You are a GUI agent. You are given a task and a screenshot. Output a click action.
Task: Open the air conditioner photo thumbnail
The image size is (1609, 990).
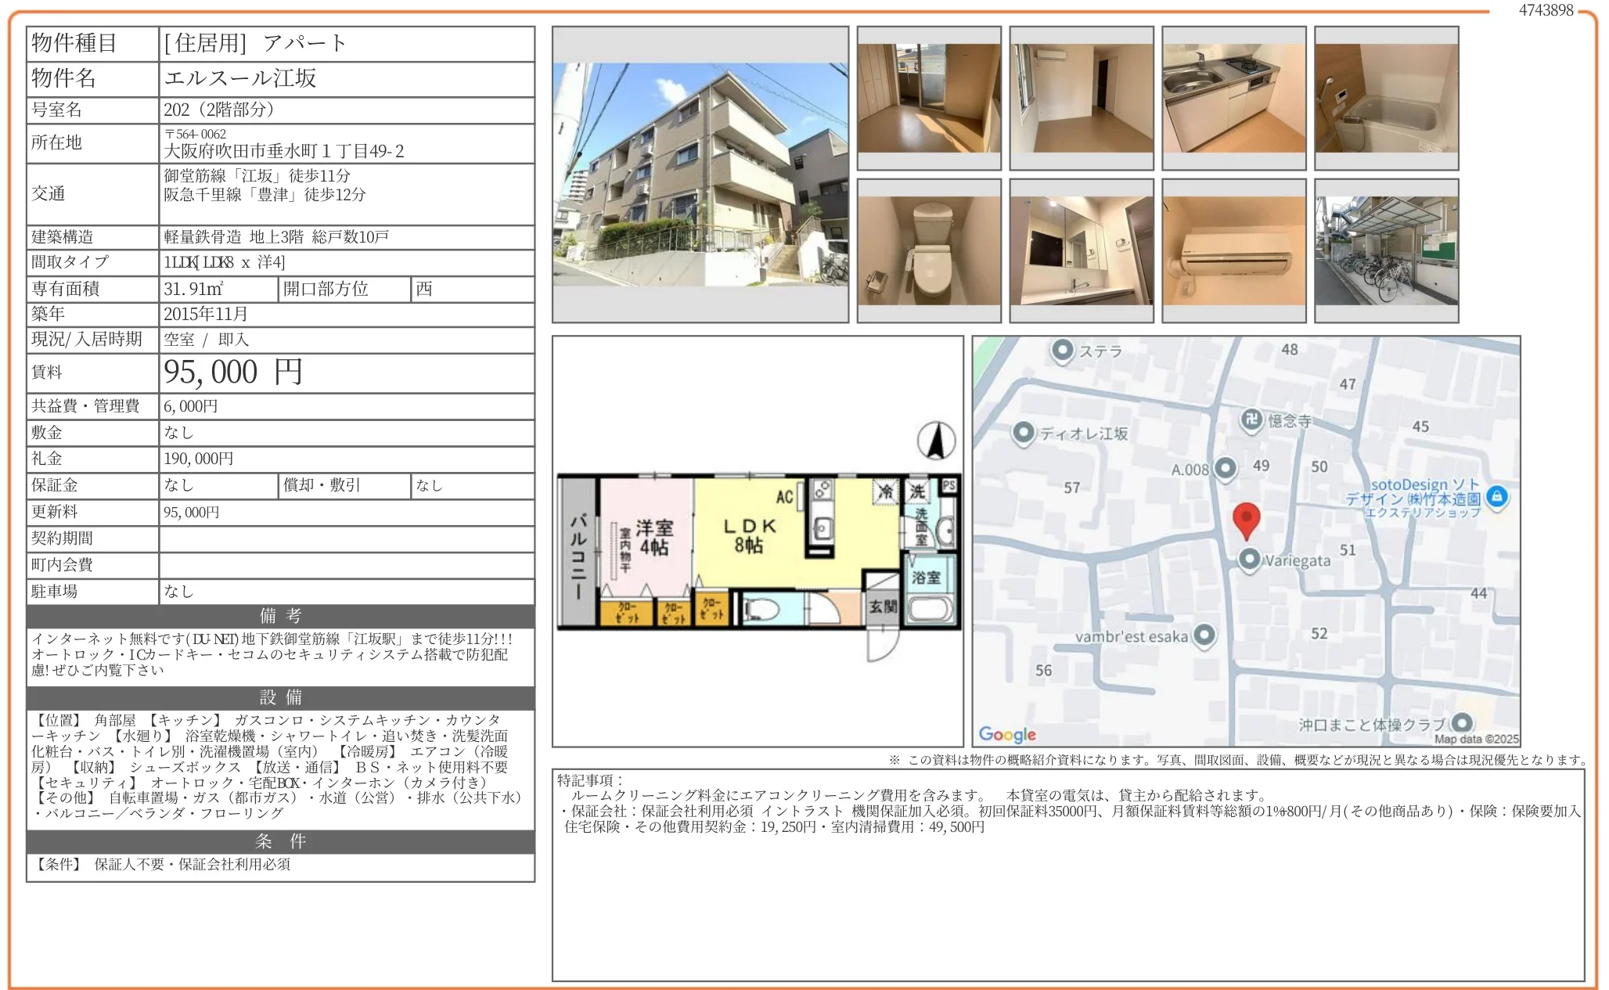click(1233, 250)
